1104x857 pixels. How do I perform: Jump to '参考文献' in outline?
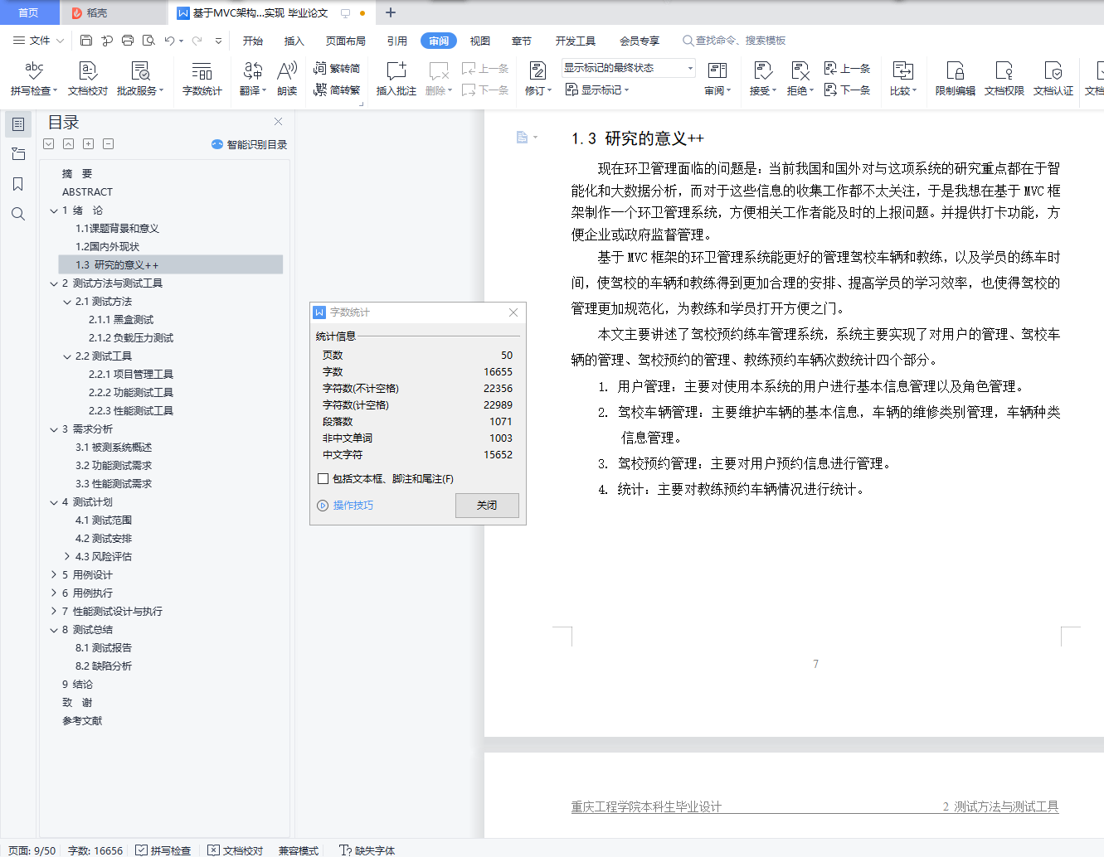tap(82, 721)
